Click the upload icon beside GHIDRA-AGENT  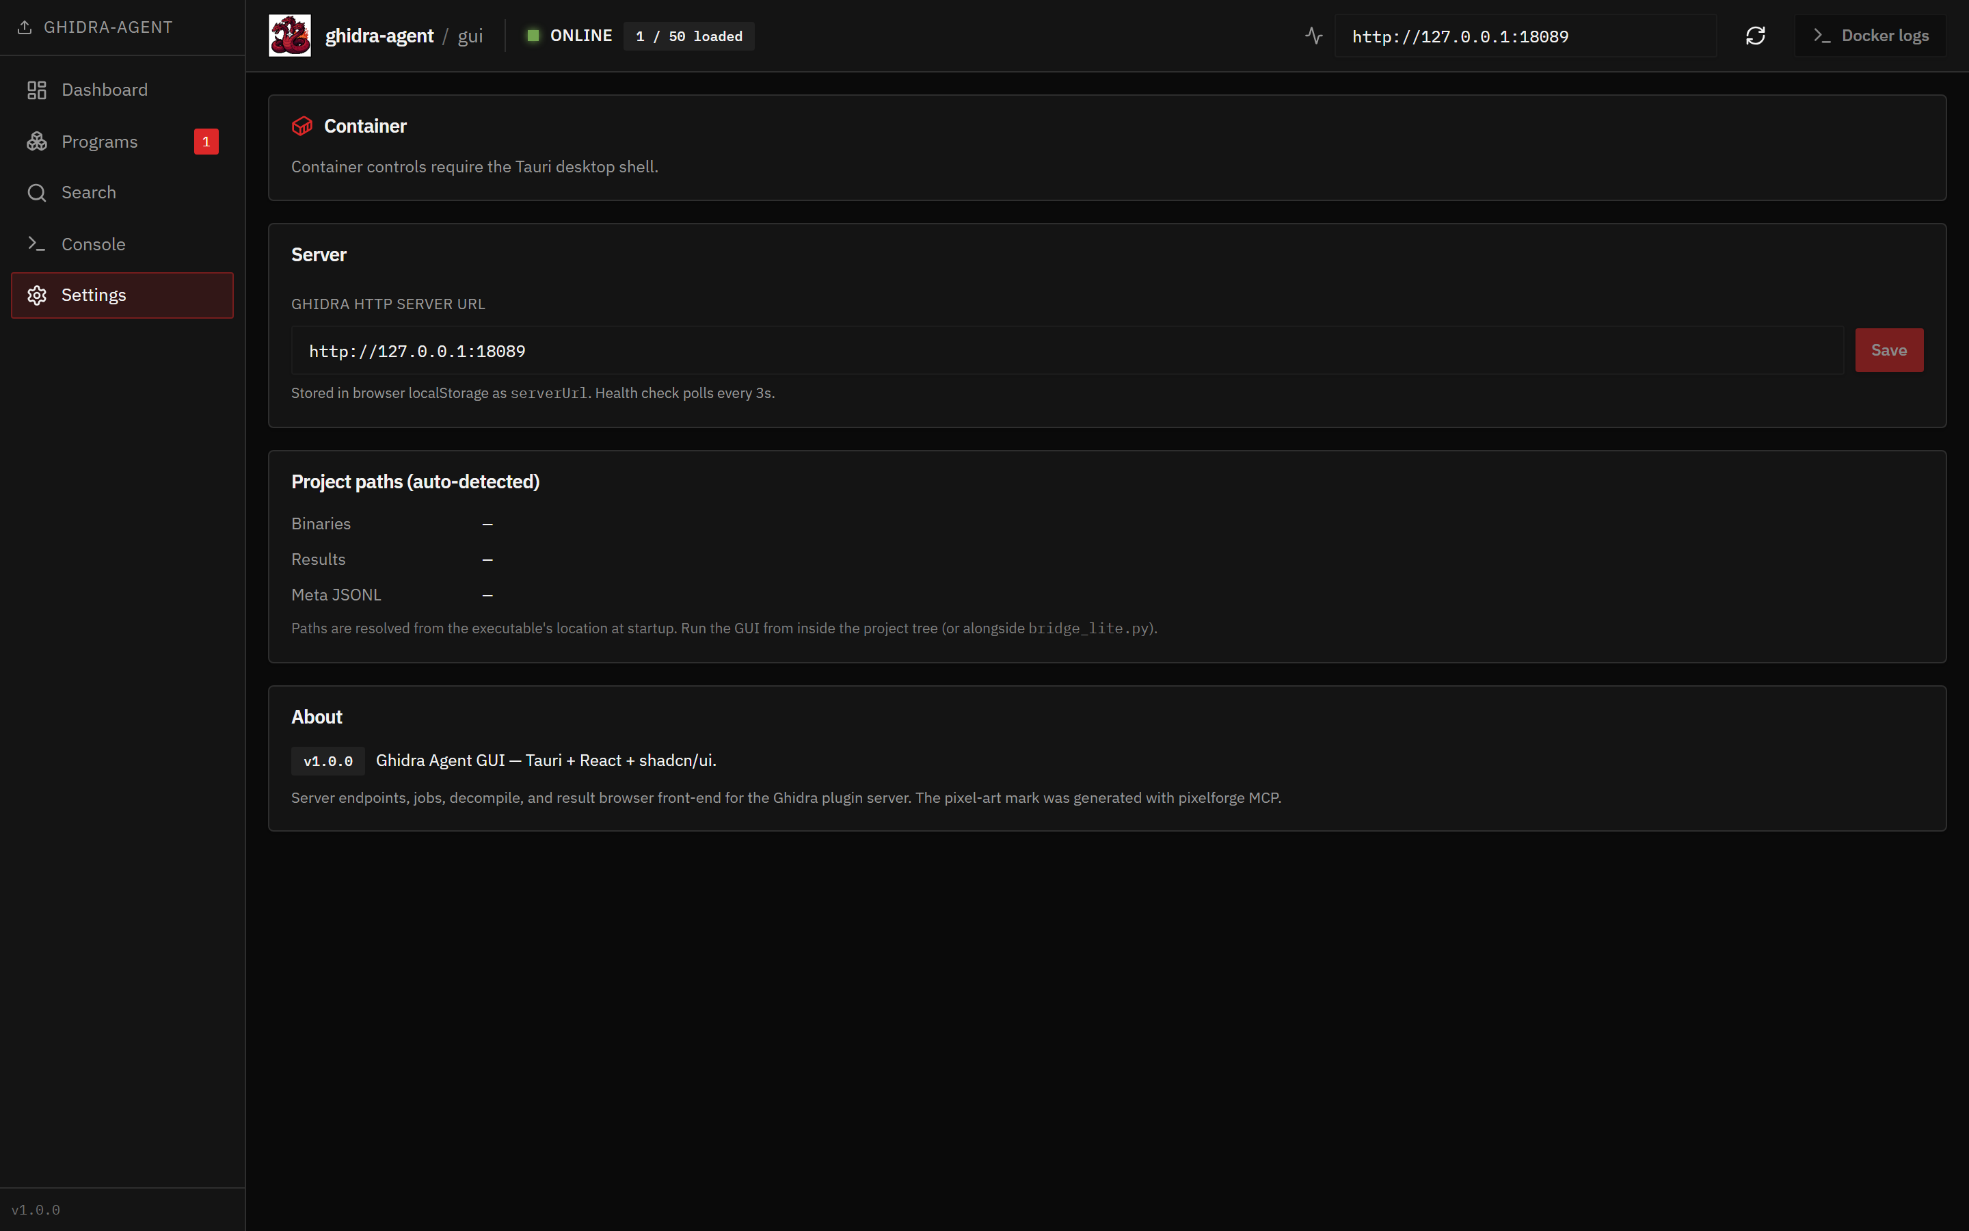pos(25,27)
